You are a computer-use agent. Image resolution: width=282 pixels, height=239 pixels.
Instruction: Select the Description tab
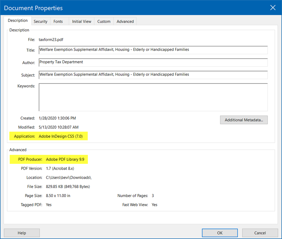click(x=18, y=20)
